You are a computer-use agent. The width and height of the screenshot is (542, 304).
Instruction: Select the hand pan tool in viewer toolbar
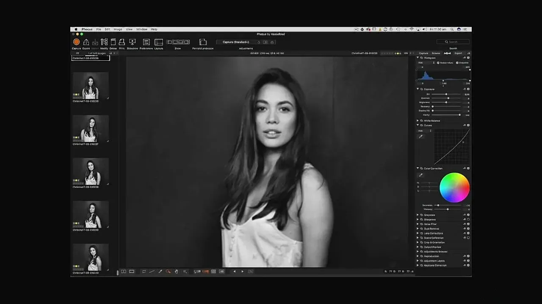point(177,271)
